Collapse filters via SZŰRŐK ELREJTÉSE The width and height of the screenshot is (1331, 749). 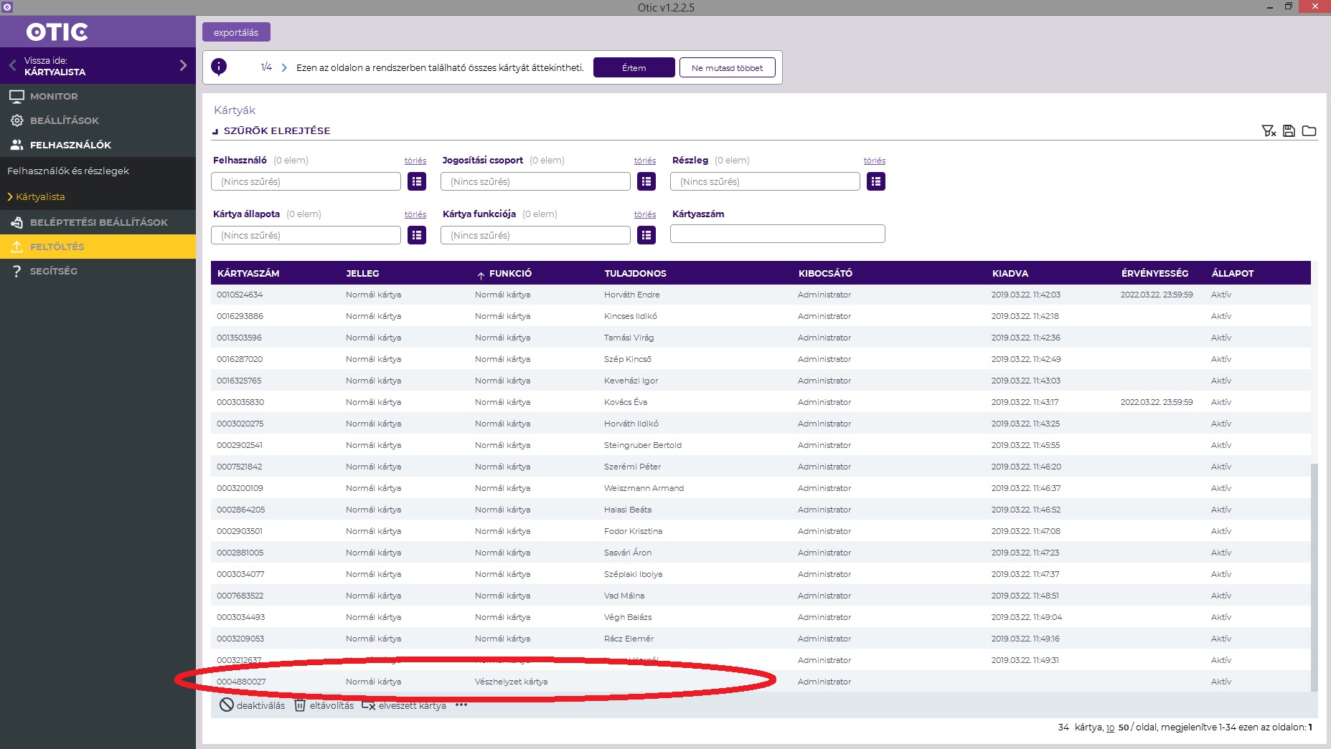276,130
